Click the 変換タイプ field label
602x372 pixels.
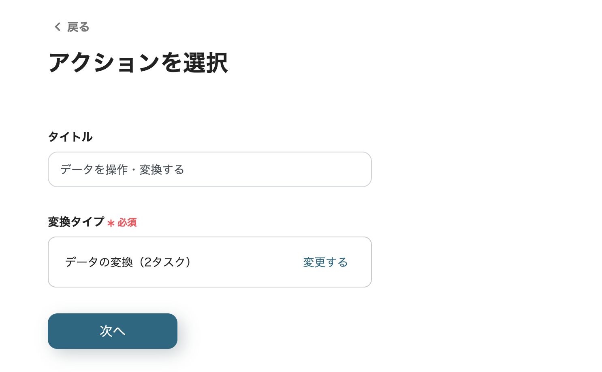[75, 222]
